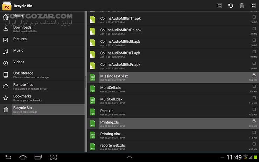
Task: Click the XLS file icon of MissingText.xlsx
Action: pyautogui.click(x=92, y=77)
